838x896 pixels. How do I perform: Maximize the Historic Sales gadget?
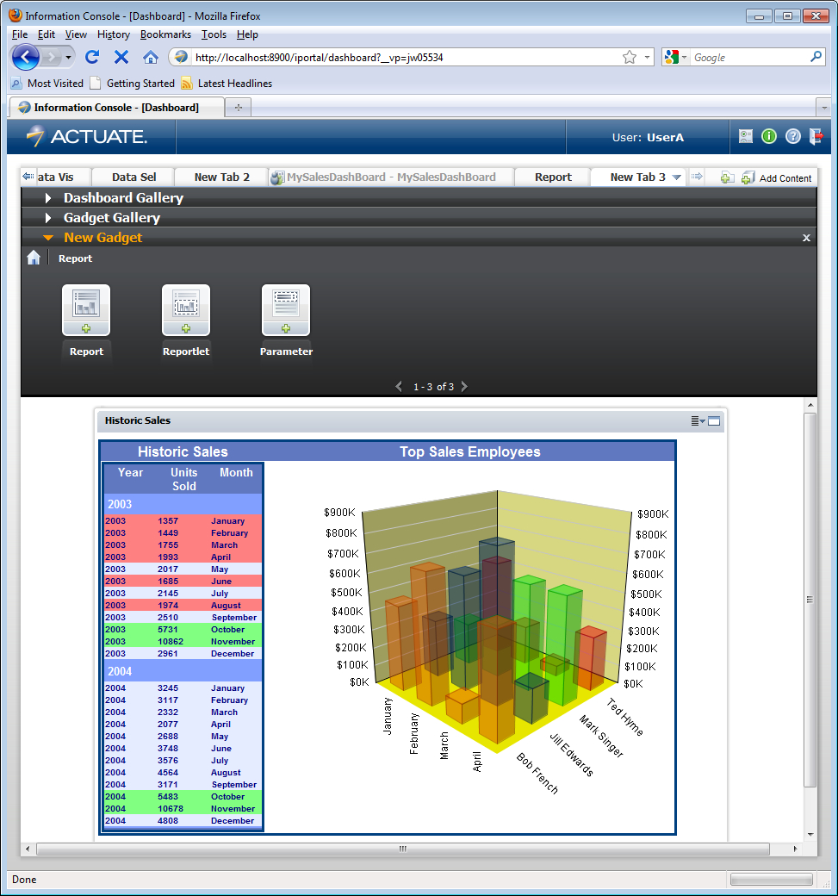click(x=714, y=421)
